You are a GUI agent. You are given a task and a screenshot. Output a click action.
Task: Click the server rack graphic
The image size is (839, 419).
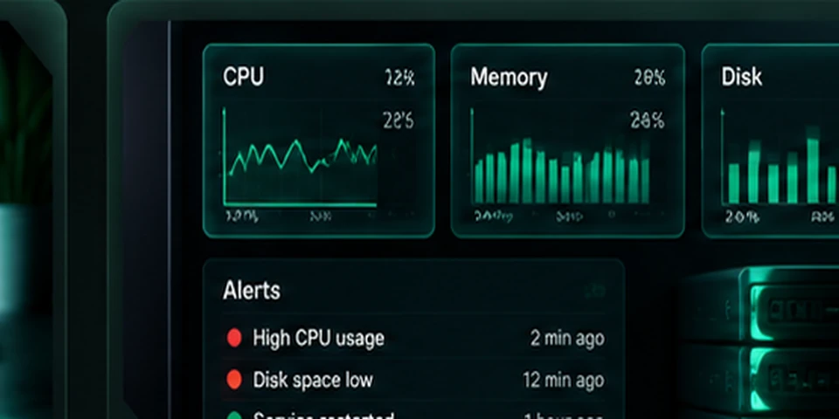(x=759, y=342)
